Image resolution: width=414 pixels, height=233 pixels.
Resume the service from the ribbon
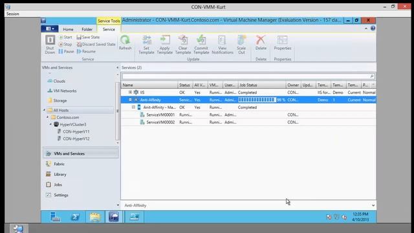(86, 51)
